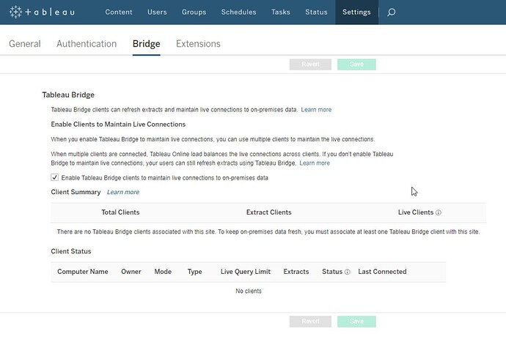Image resolution: width=506 pixels, height=345 pixels.
Task: Click the Tableau Bridge section heading
Action: tap(68, 94)
